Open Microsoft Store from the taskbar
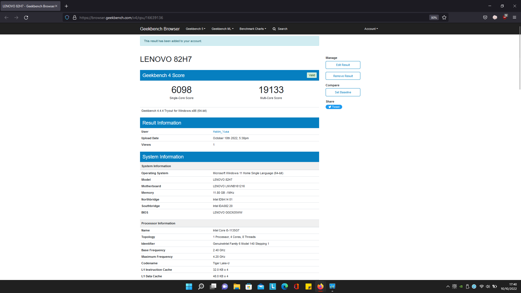The image size is (521, 293). 249,286
